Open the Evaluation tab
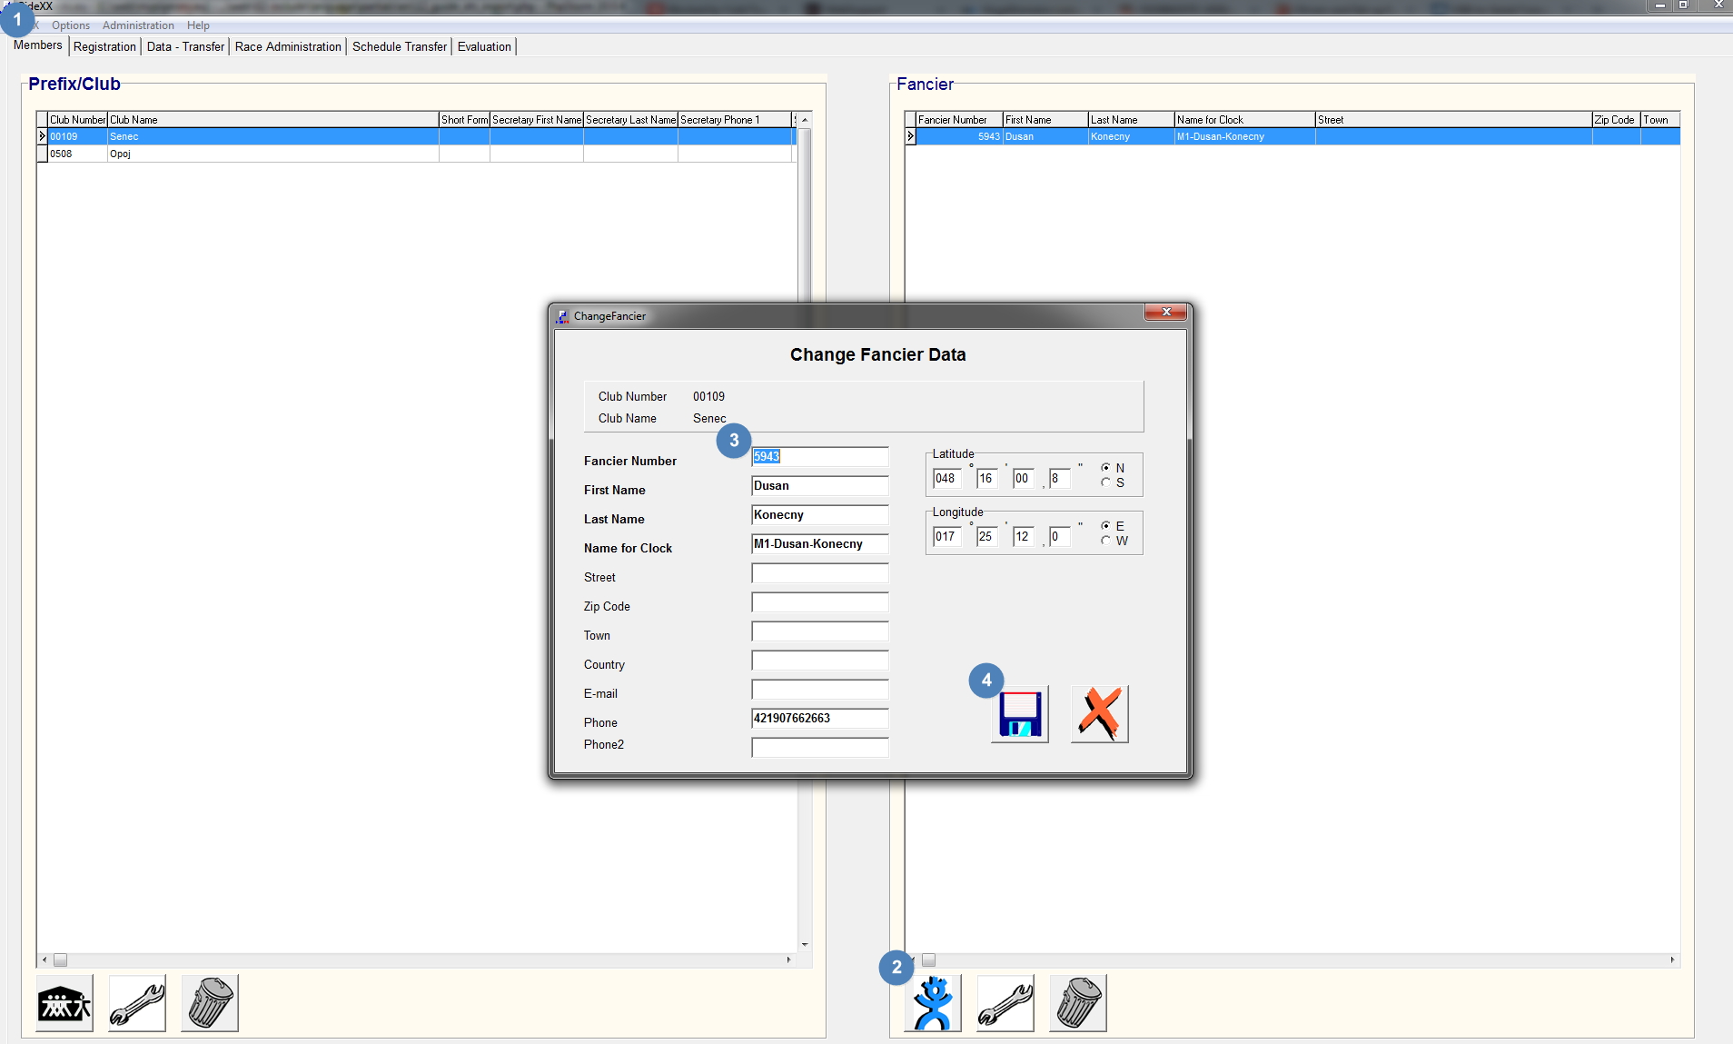 pyautogui.click(x=484, y=46)
